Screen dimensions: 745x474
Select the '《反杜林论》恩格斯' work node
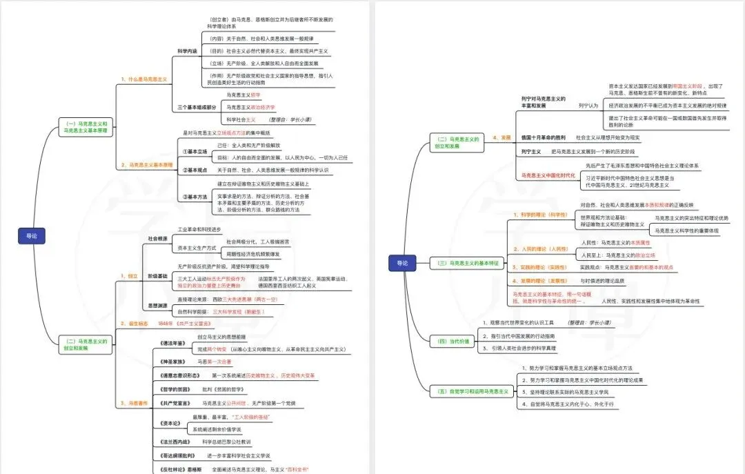coord(181,469)
